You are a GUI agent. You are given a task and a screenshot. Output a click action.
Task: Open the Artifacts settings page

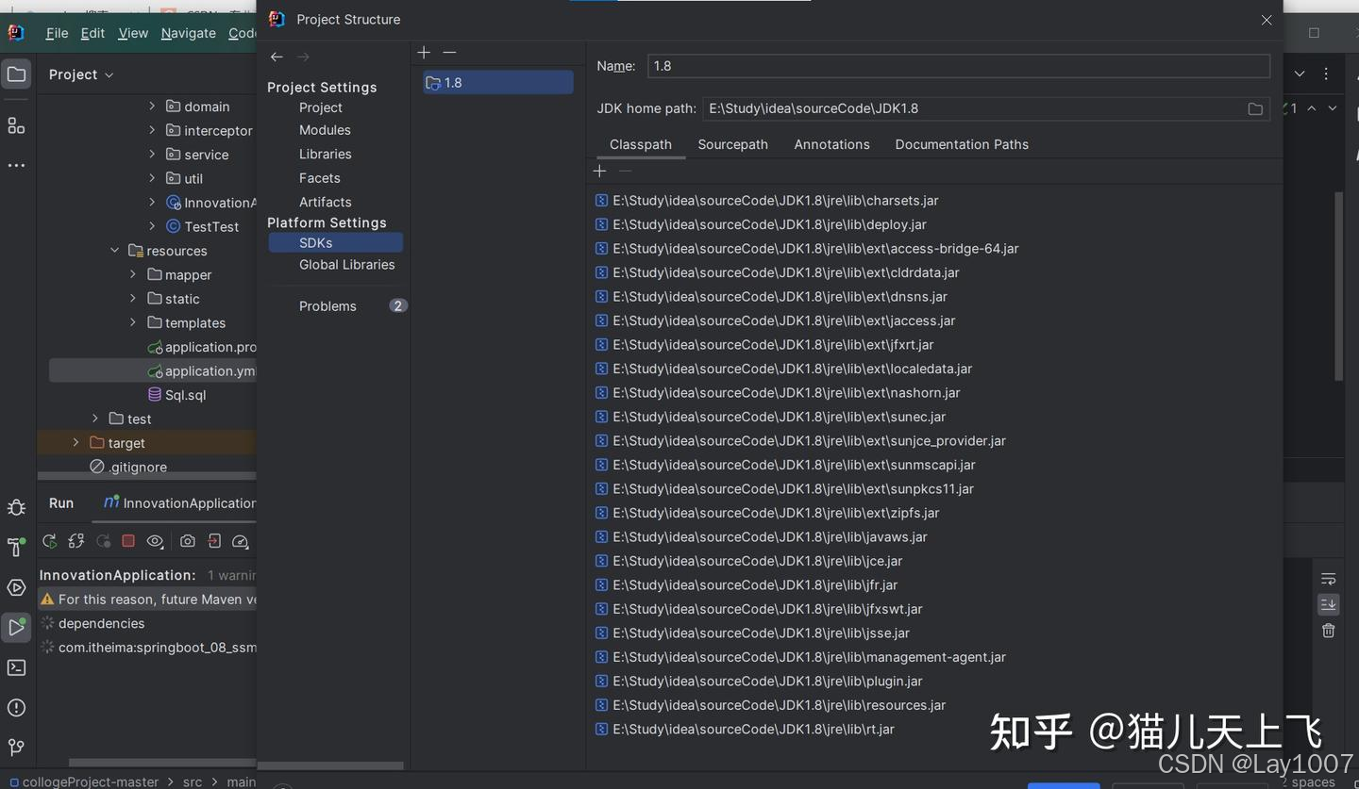tap(326, 202)
